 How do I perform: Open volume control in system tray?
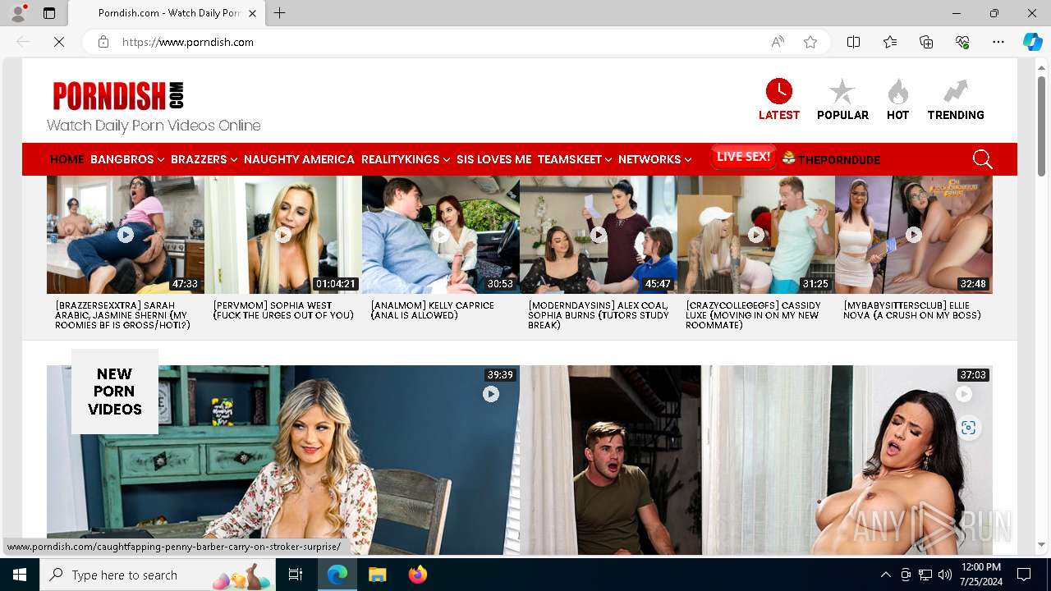pos(945,575)
